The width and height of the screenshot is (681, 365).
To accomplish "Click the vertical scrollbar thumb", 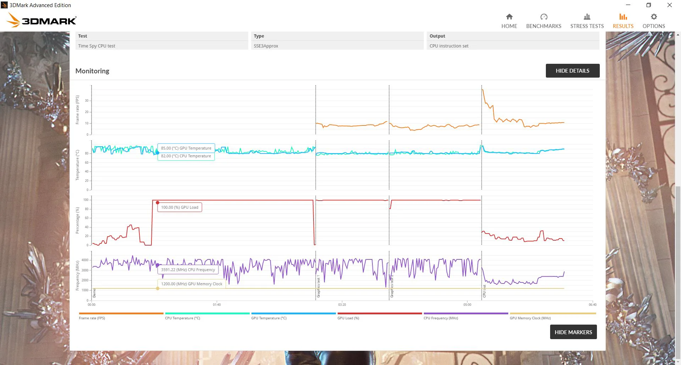I will (x=678, y=273).
